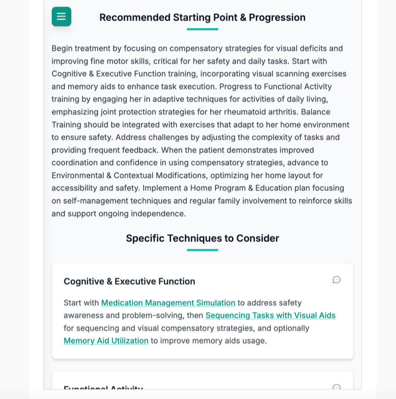396x399 pixels.
Task: Open the Sequencing Tasks with Visual Aids link
Action: [270, 316]
